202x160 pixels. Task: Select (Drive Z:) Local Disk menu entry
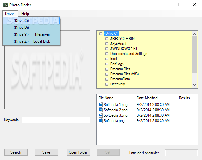[x=31, y=41]
